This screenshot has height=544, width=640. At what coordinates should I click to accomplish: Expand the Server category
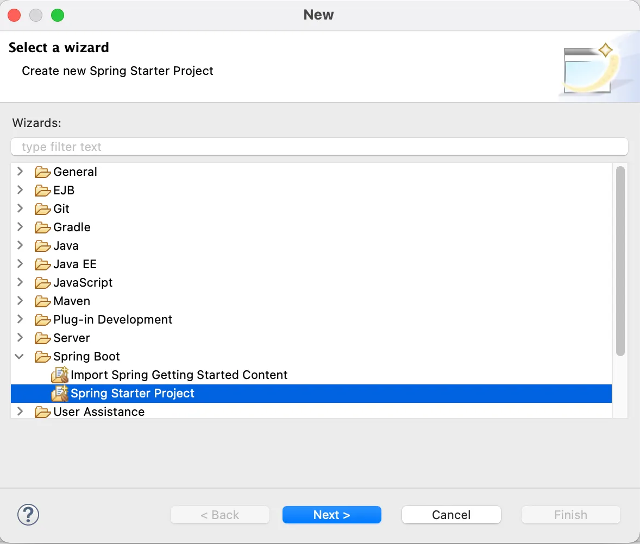click(x=20, y=337)
